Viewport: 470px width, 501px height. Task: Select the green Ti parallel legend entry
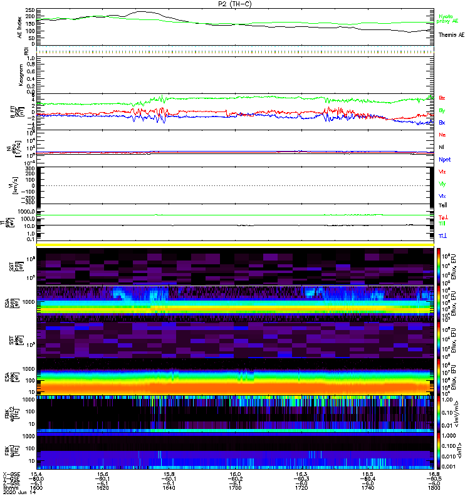[x=442, y=224]
